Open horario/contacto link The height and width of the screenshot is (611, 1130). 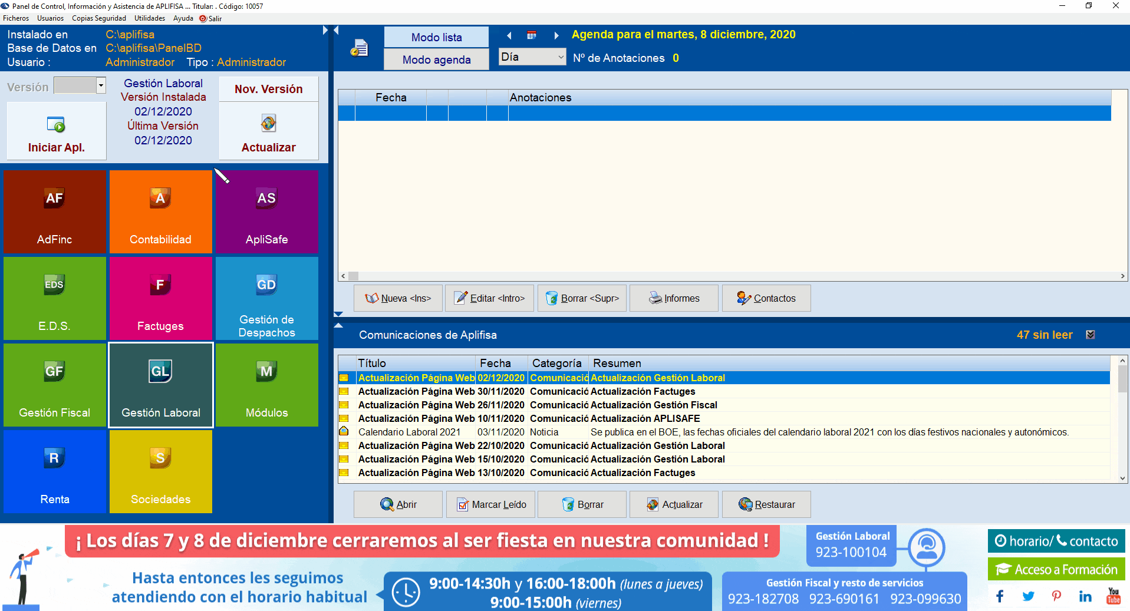(x=1056, y=541)
